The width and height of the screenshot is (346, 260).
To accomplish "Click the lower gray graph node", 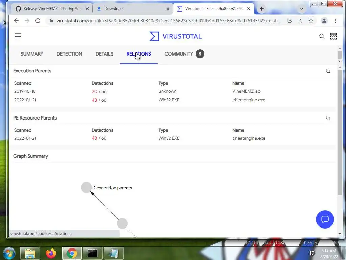I will [x=122, y=223].
